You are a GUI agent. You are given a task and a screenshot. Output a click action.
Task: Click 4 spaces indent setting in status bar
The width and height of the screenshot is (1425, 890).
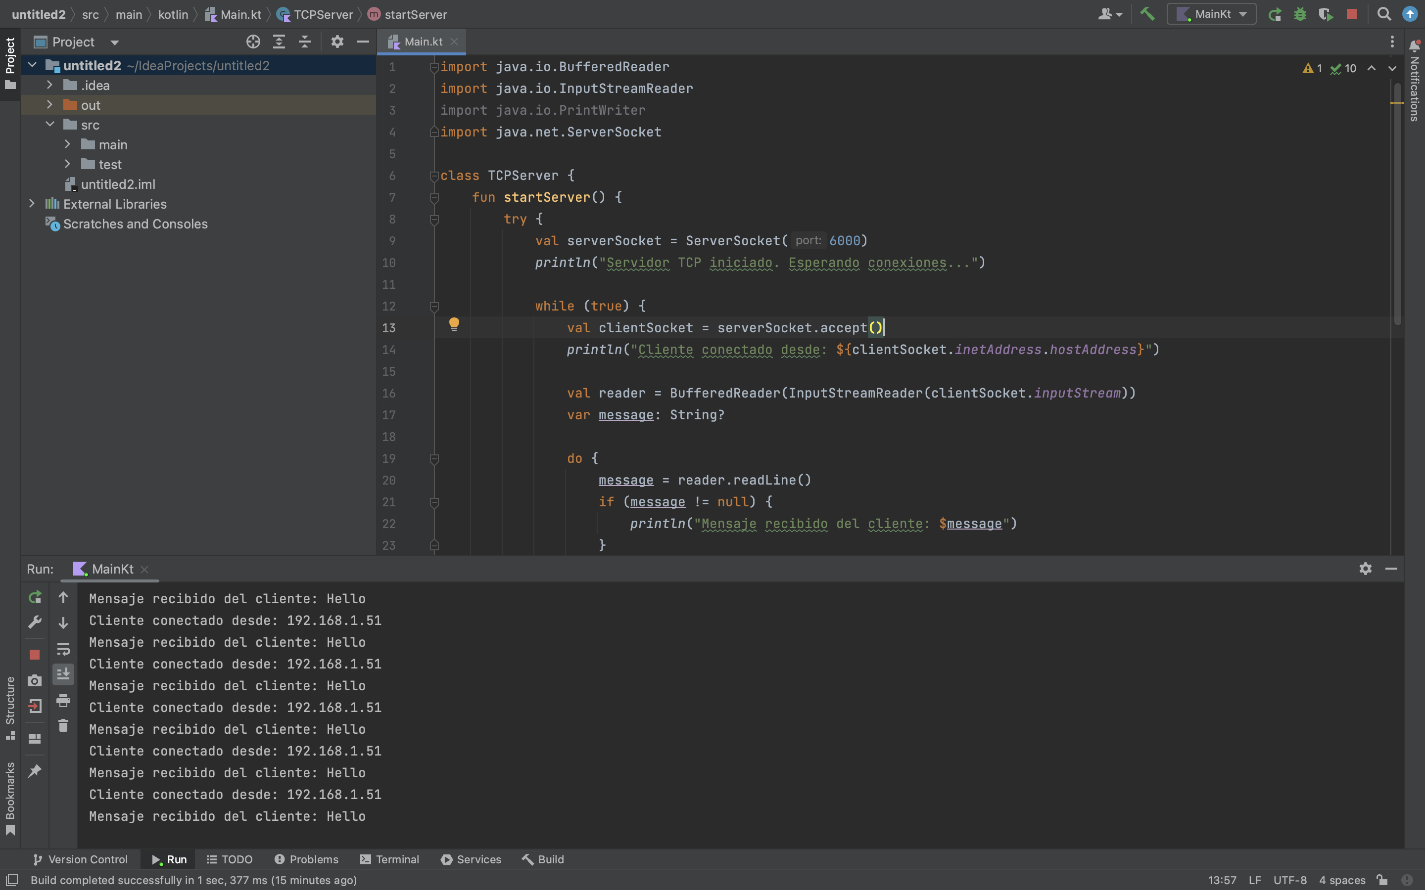coord(1342,880)
